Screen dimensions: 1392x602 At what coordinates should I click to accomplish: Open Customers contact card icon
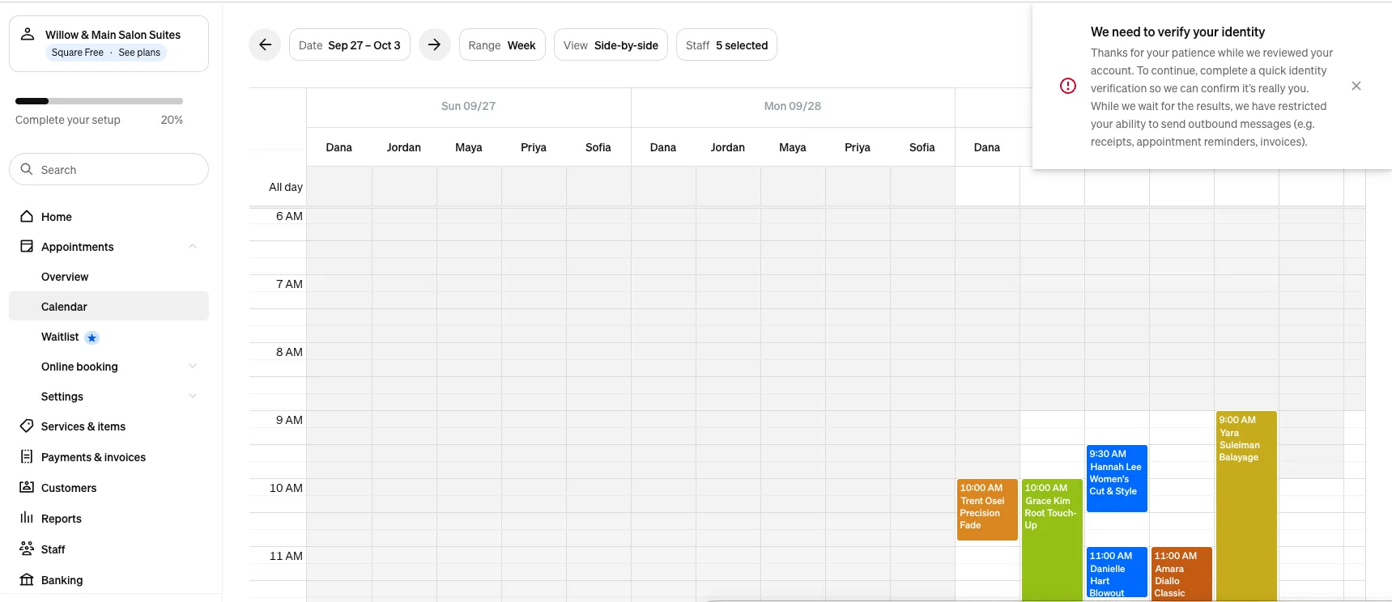(x=27, y=488)
